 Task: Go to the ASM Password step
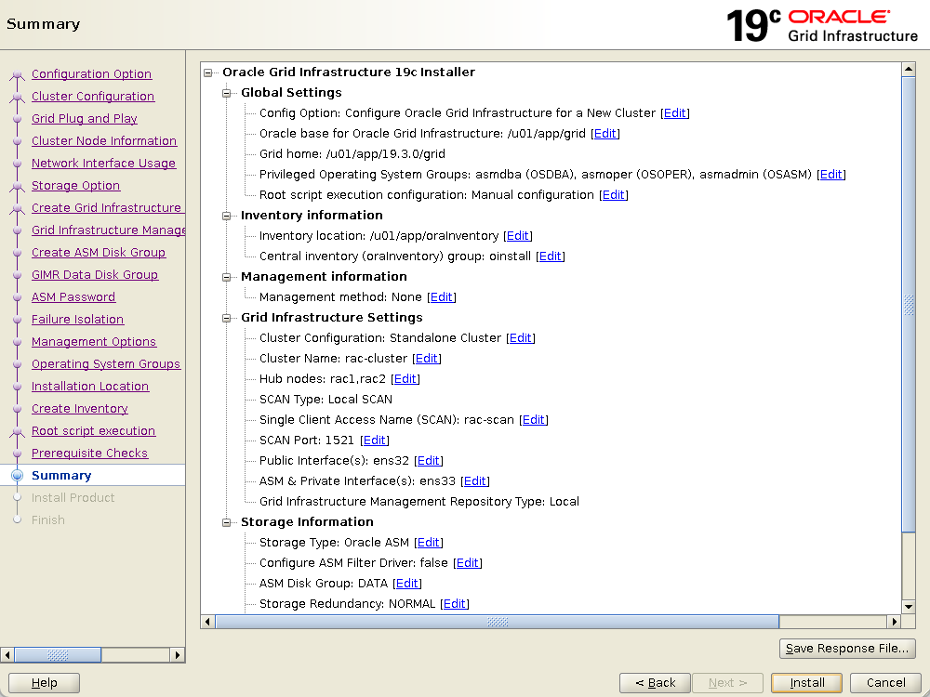[x=73, y=297]
